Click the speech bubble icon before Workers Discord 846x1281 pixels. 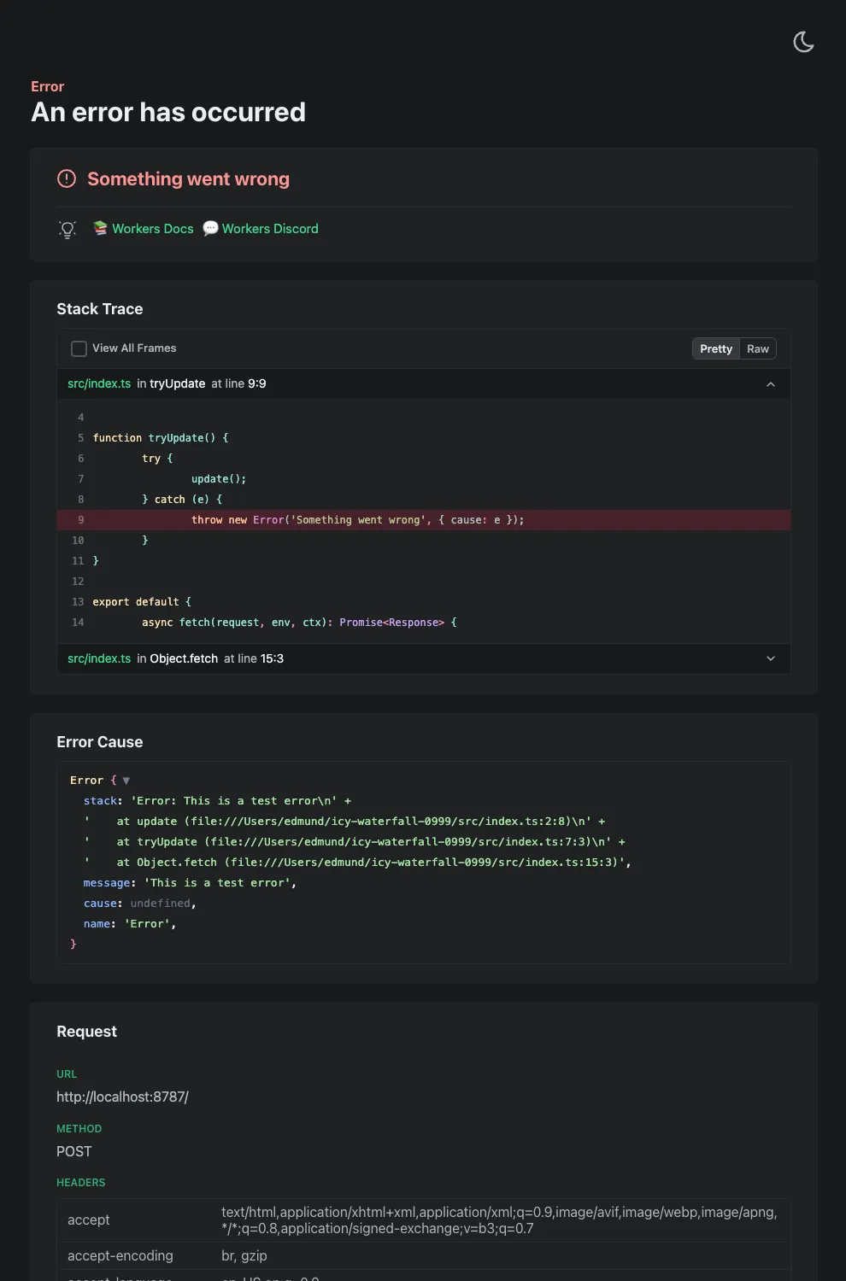click(x=210, y=228)
